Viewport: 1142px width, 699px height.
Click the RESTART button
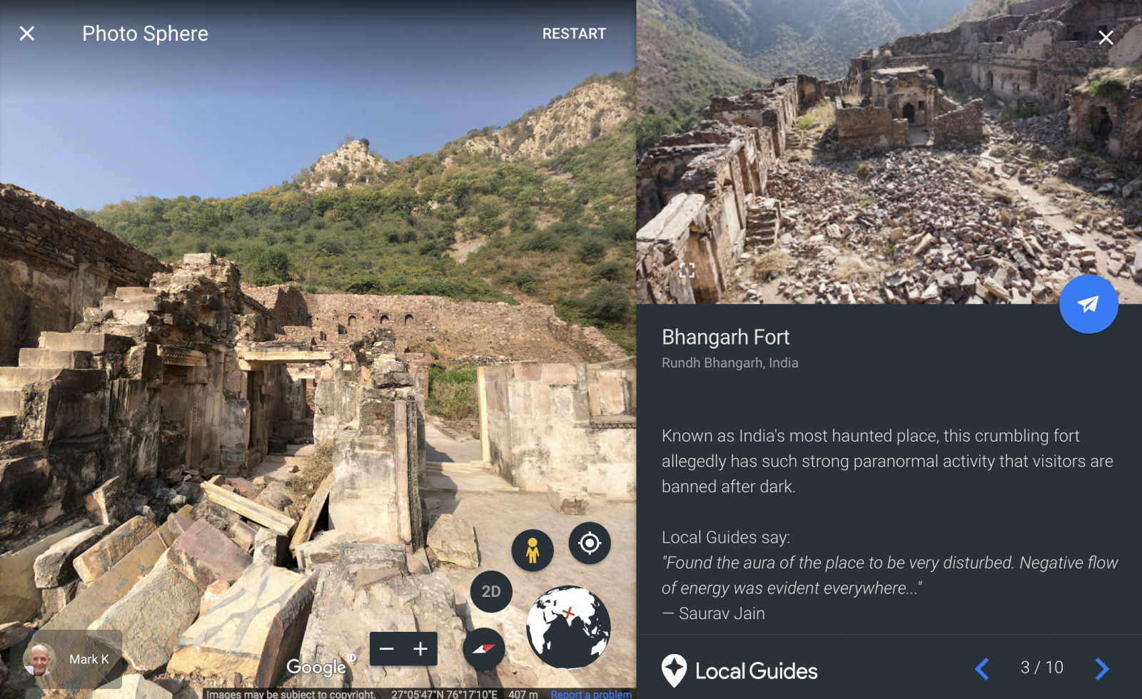[574, 34]
